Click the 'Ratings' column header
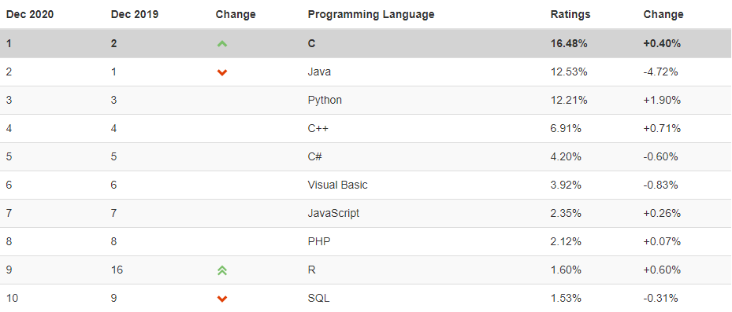 point(570,14)
